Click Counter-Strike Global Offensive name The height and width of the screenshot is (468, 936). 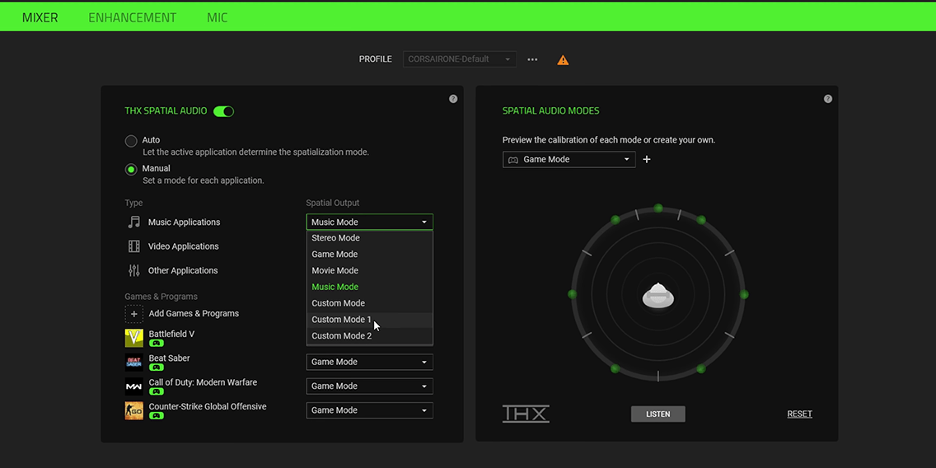coord(208,406)
